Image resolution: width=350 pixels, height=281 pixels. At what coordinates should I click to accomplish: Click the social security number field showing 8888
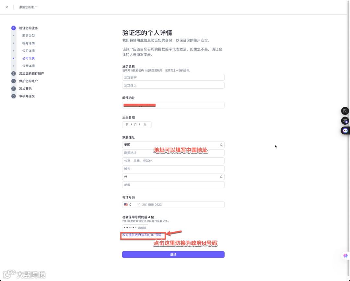135,228
